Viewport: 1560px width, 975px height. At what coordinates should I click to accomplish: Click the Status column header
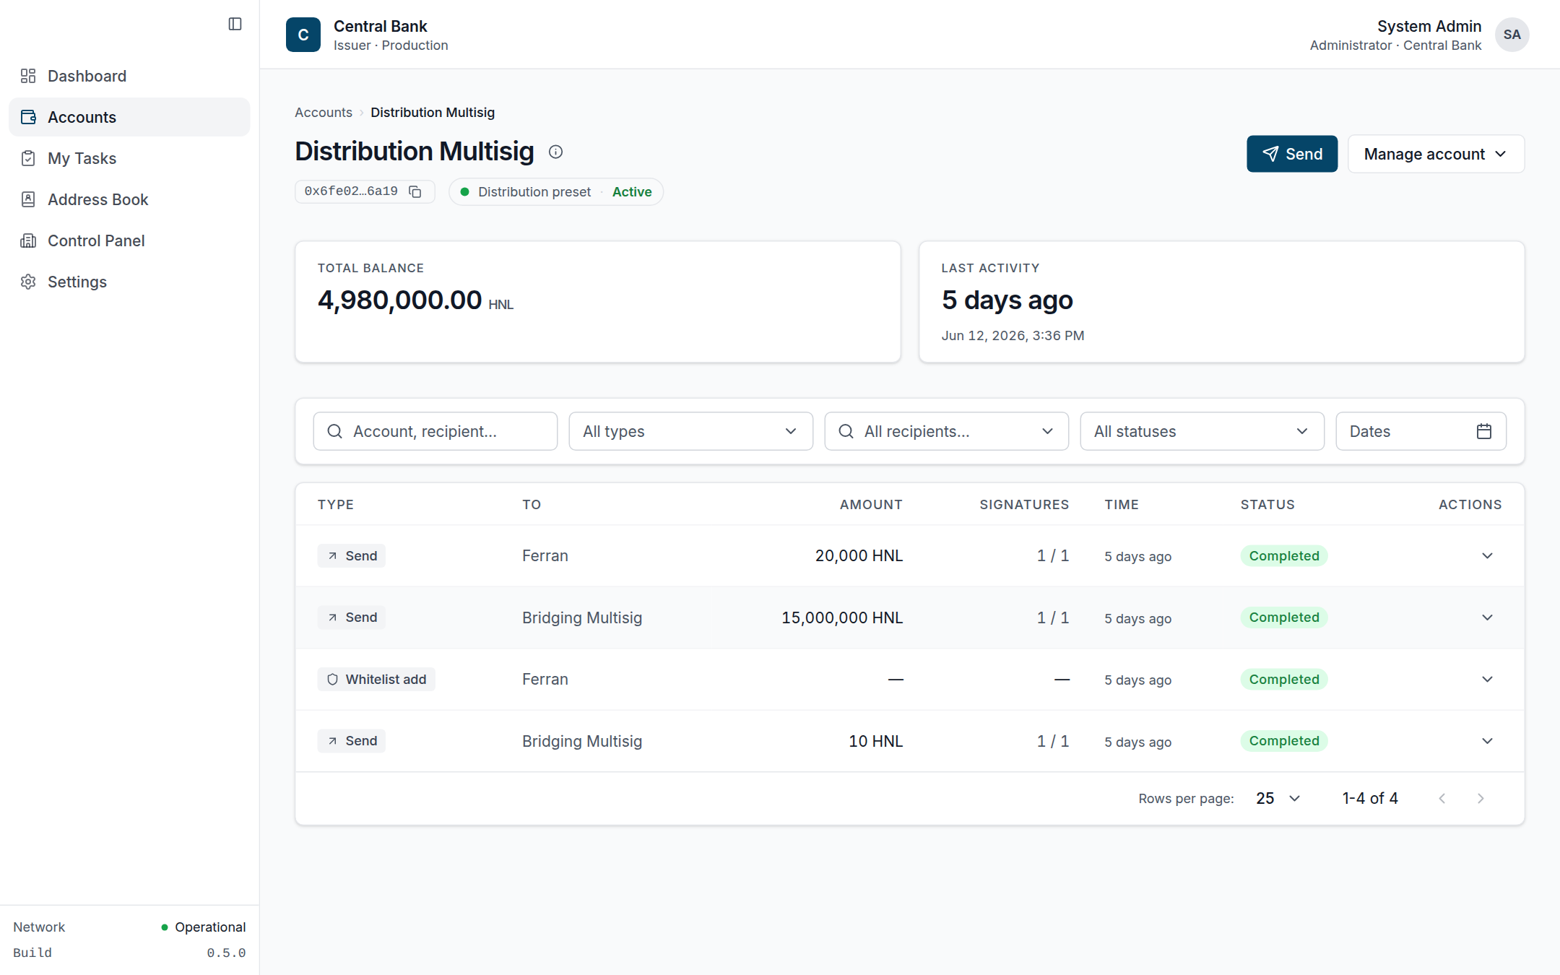1267,504
